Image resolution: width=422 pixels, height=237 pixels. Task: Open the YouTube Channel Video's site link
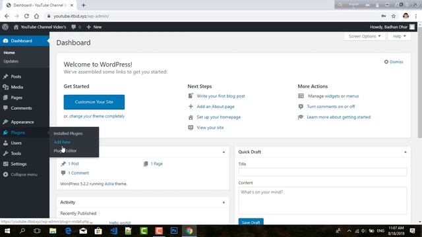click(x=40, y=27)
